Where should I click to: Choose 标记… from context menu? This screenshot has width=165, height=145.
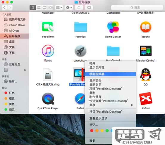point(110,125)
